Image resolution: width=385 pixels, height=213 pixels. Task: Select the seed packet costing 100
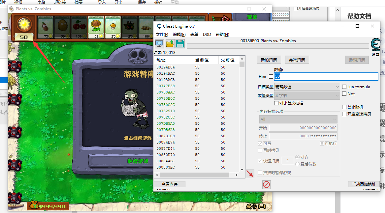click(146, 27)
